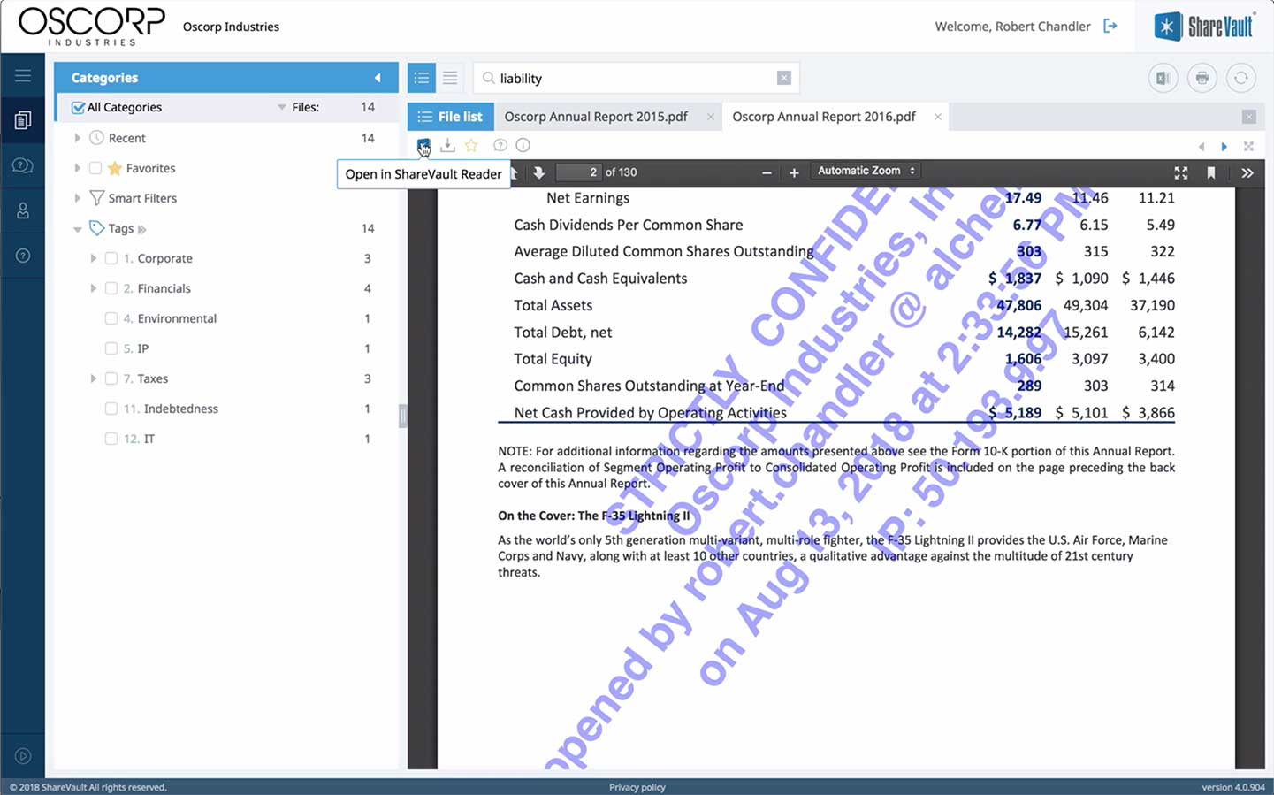
Task: Click the Smart Filters label
Action: click(142, 198)
